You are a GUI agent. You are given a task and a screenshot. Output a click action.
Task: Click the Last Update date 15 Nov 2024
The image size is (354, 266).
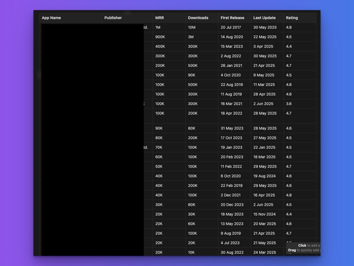click(265, 214)
